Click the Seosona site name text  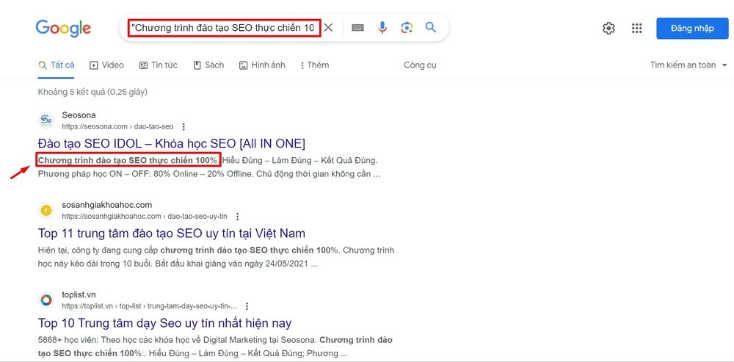coord(79,115)
